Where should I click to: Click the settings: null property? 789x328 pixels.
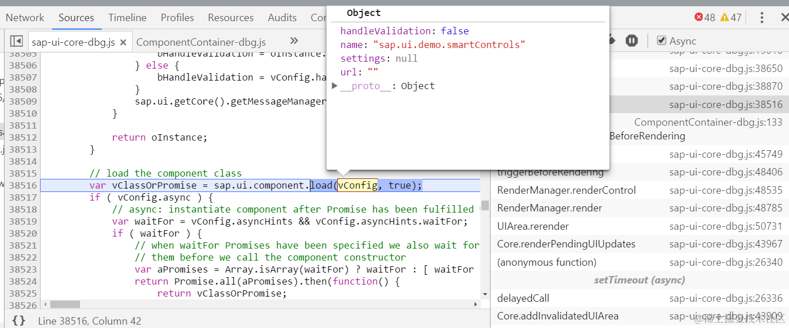coord(379,58)
